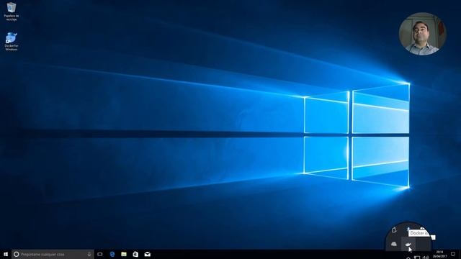This screenshot has width=461, height=259.
Task: Open the Store app from the taskbar
Action: pos(135,254)
